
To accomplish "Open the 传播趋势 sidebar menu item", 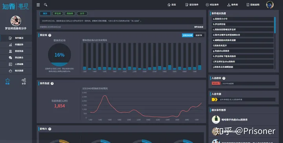I will pyautogui.click(x=16, y=45).
